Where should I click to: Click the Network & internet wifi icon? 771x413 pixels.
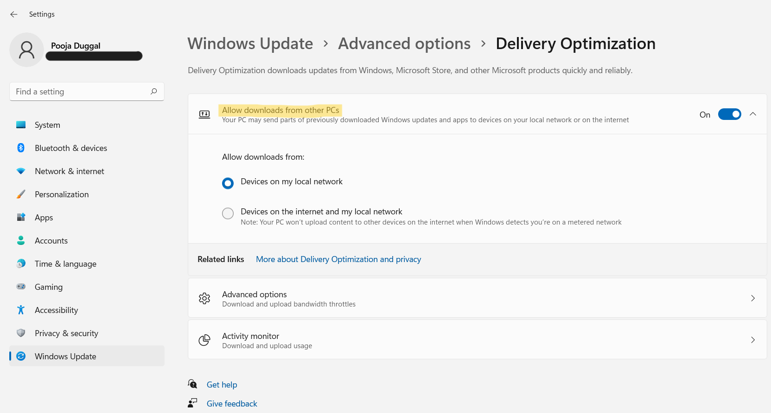coord(21,171)
